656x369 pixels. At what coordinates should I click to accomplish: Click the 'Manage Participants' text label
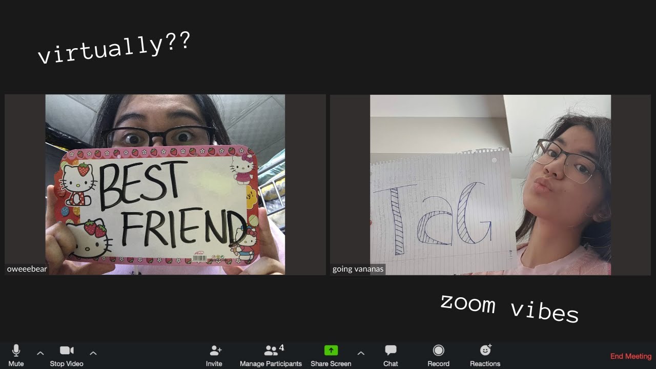coord(271,364)
